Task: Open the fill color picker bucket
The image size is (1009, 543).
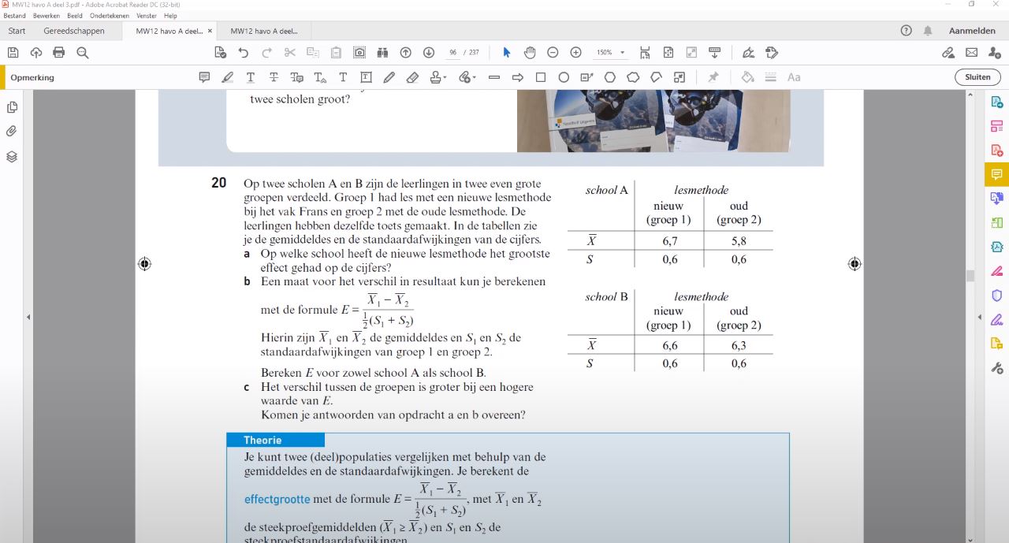Action: pos(747,77)
